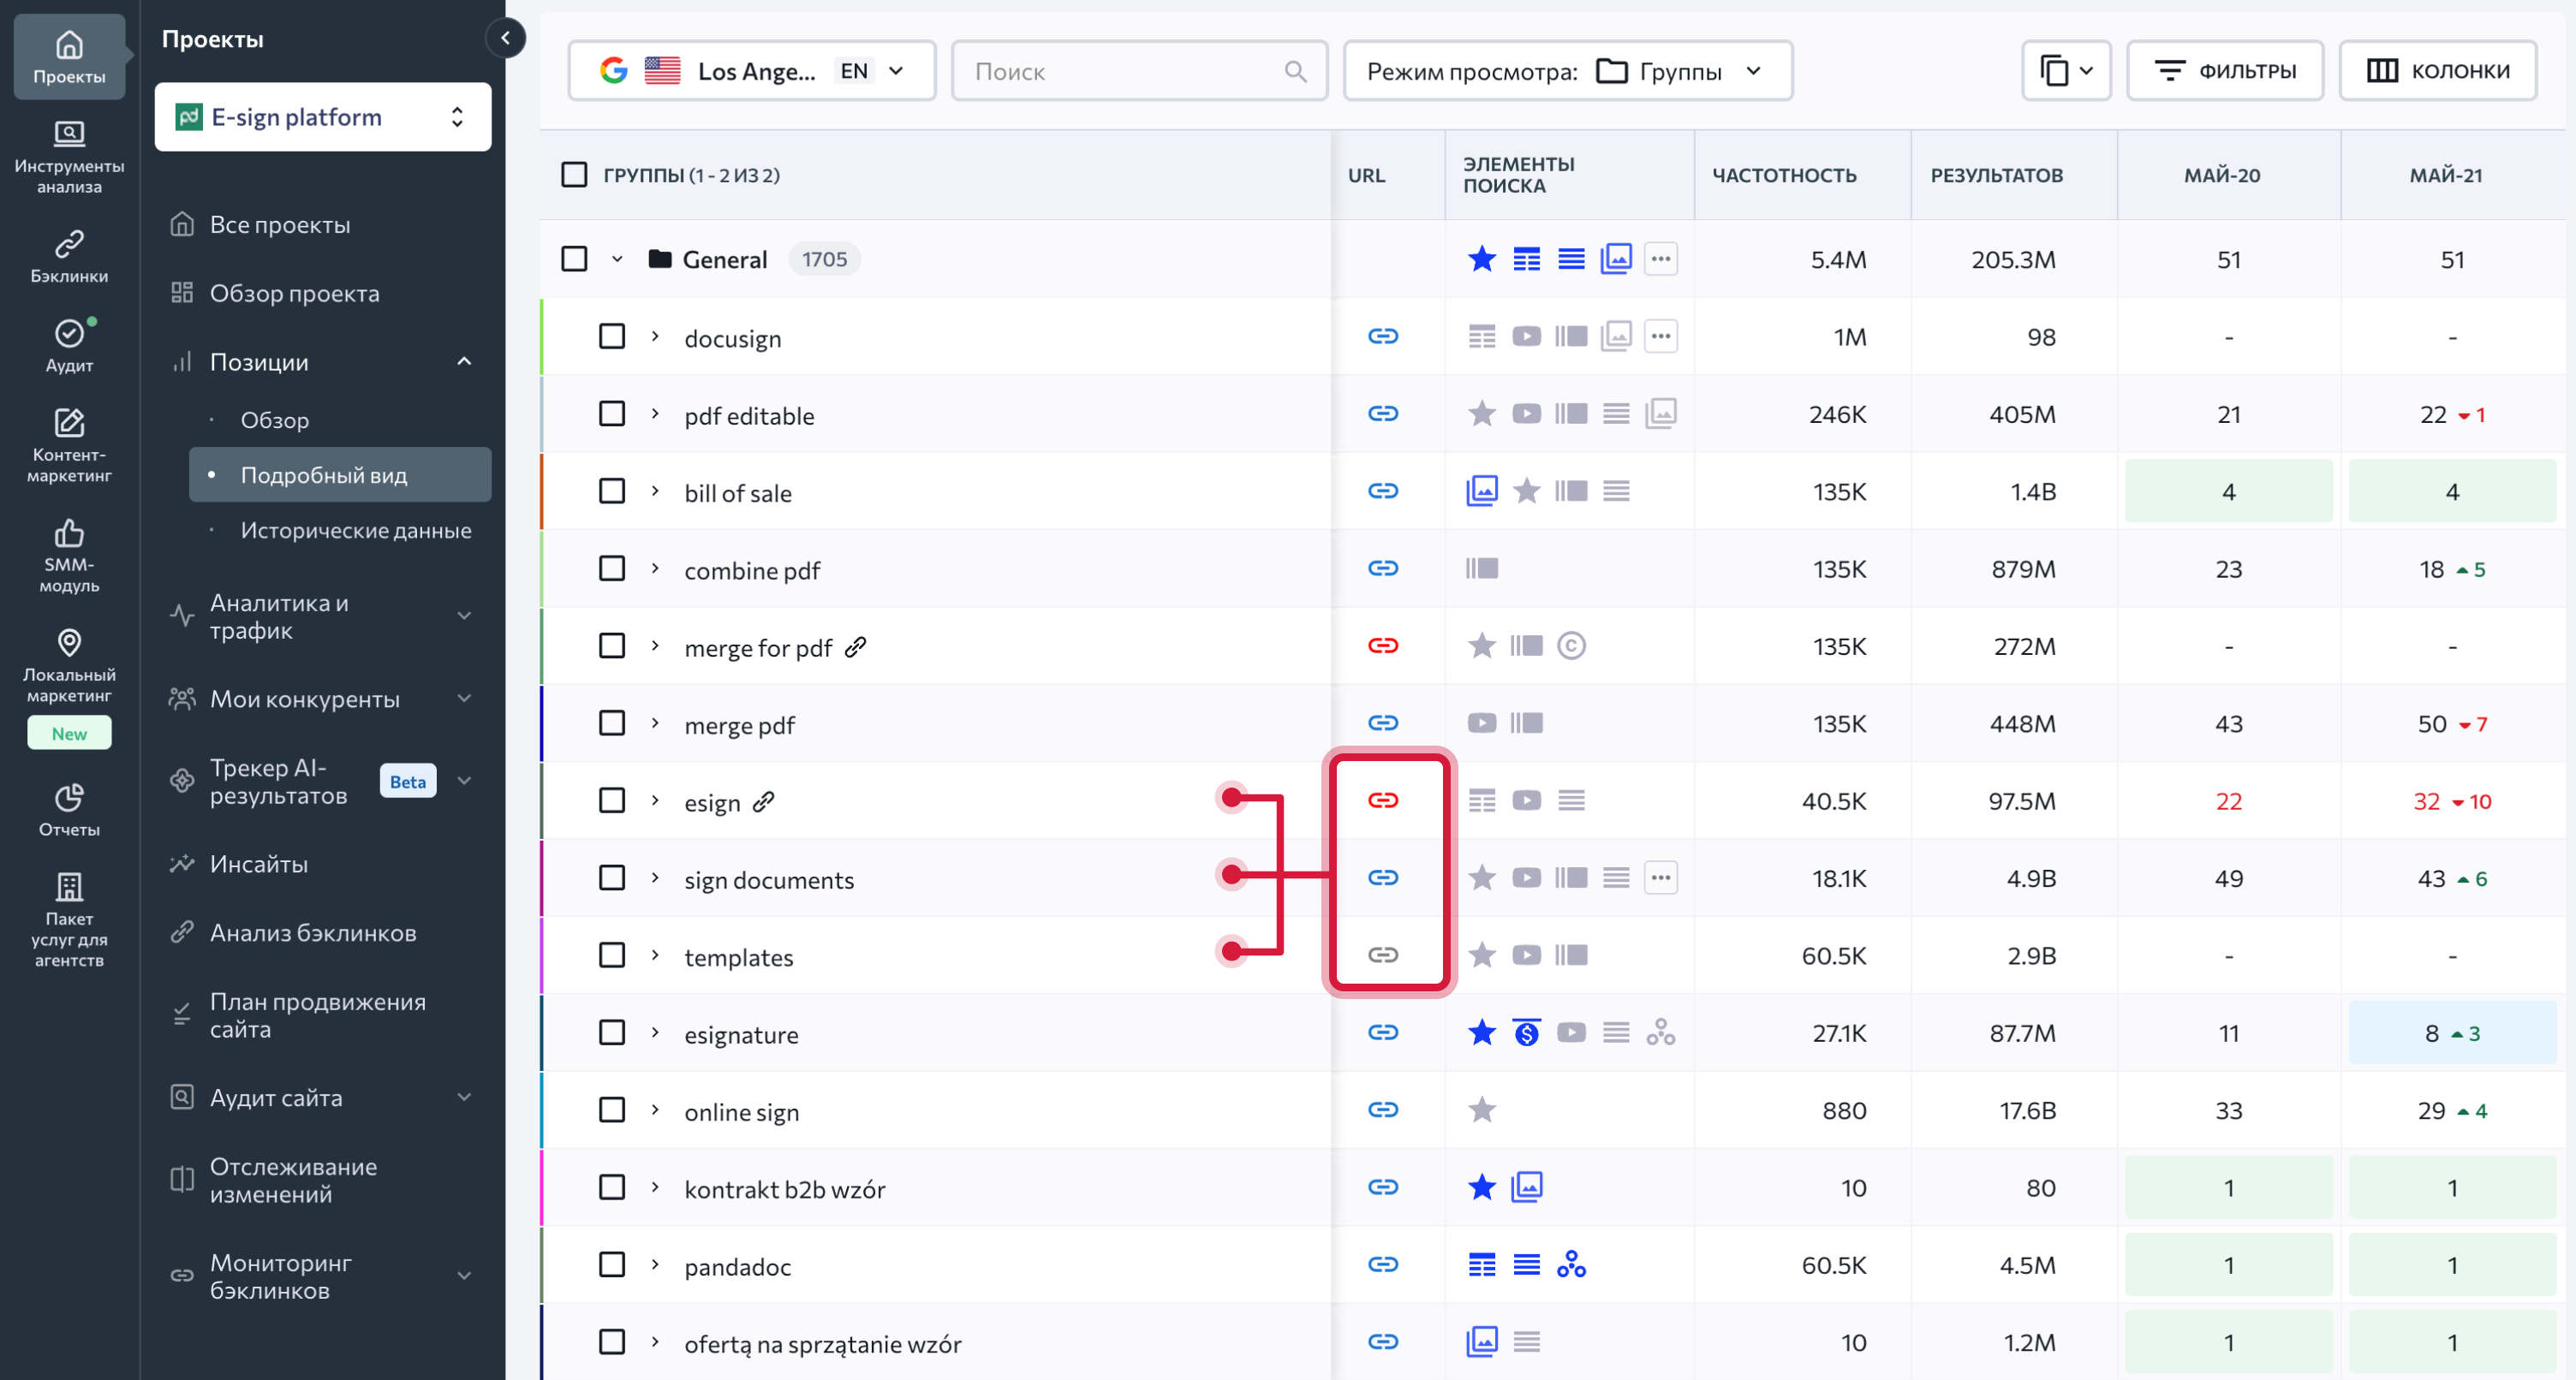
Task: Click the image icon in kontrakt b2b wzór row
Action: click(x=1526, y=1187)
